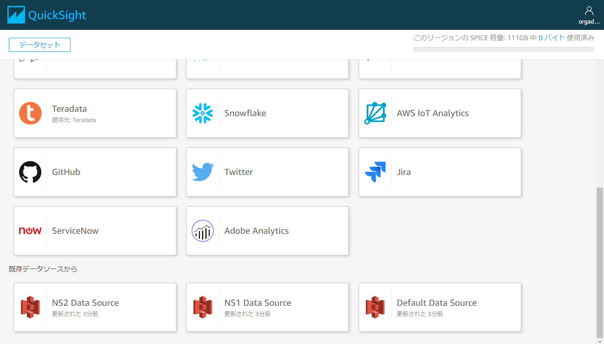Image resolution: width=604 pixels, height=344 pixels.
Task: Choose the Jira card label
Action: 404,172
